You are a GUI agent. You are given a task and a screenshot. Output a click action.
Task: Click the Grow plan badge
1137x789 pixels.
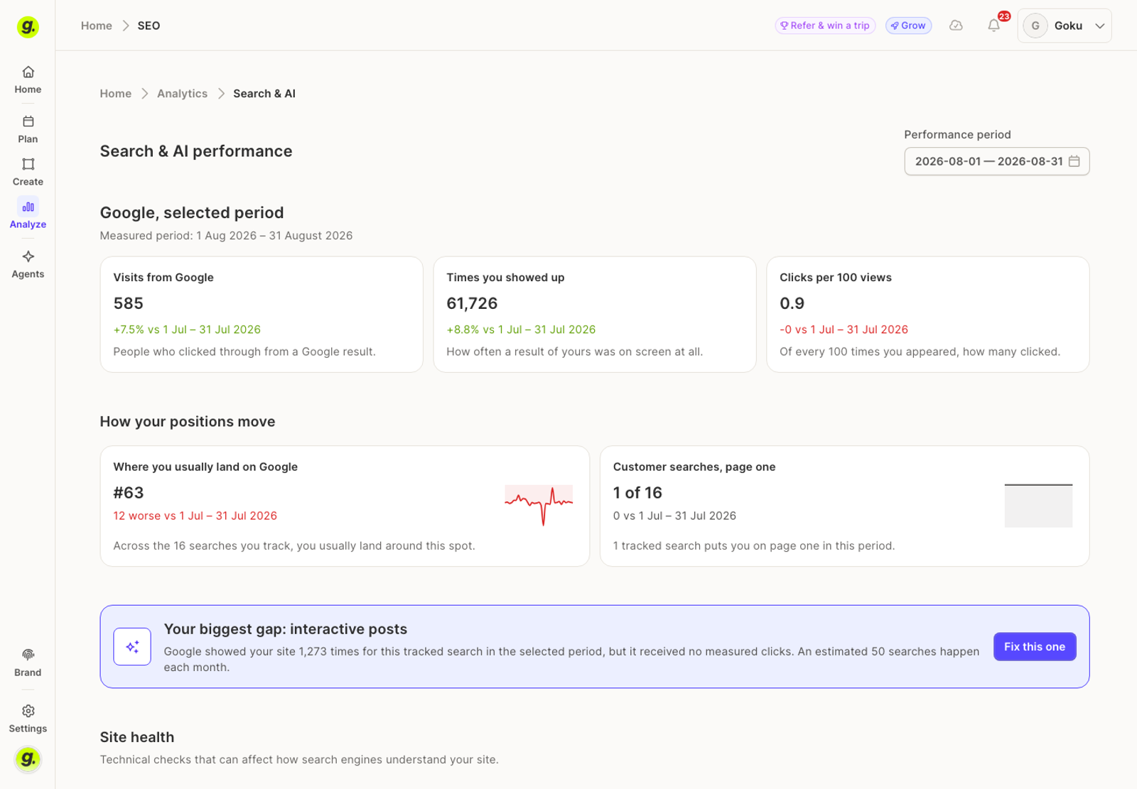click(908, 26)
